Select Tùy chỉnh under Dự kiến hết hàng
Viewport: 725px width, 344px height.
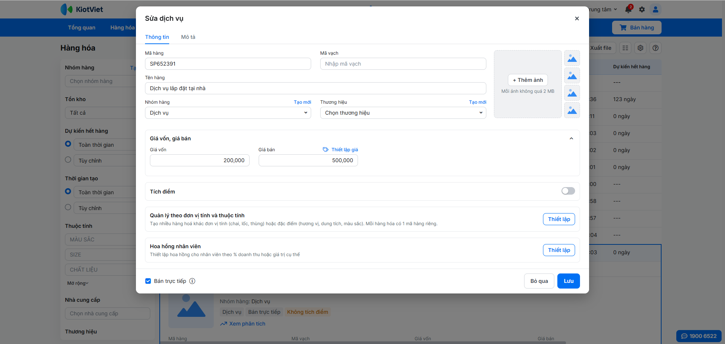[68, 160]
